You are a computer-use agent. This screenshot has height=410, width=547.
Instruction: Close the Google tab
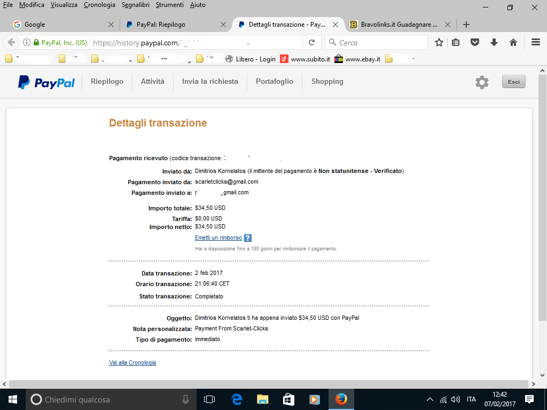click(x=111, y=25)
